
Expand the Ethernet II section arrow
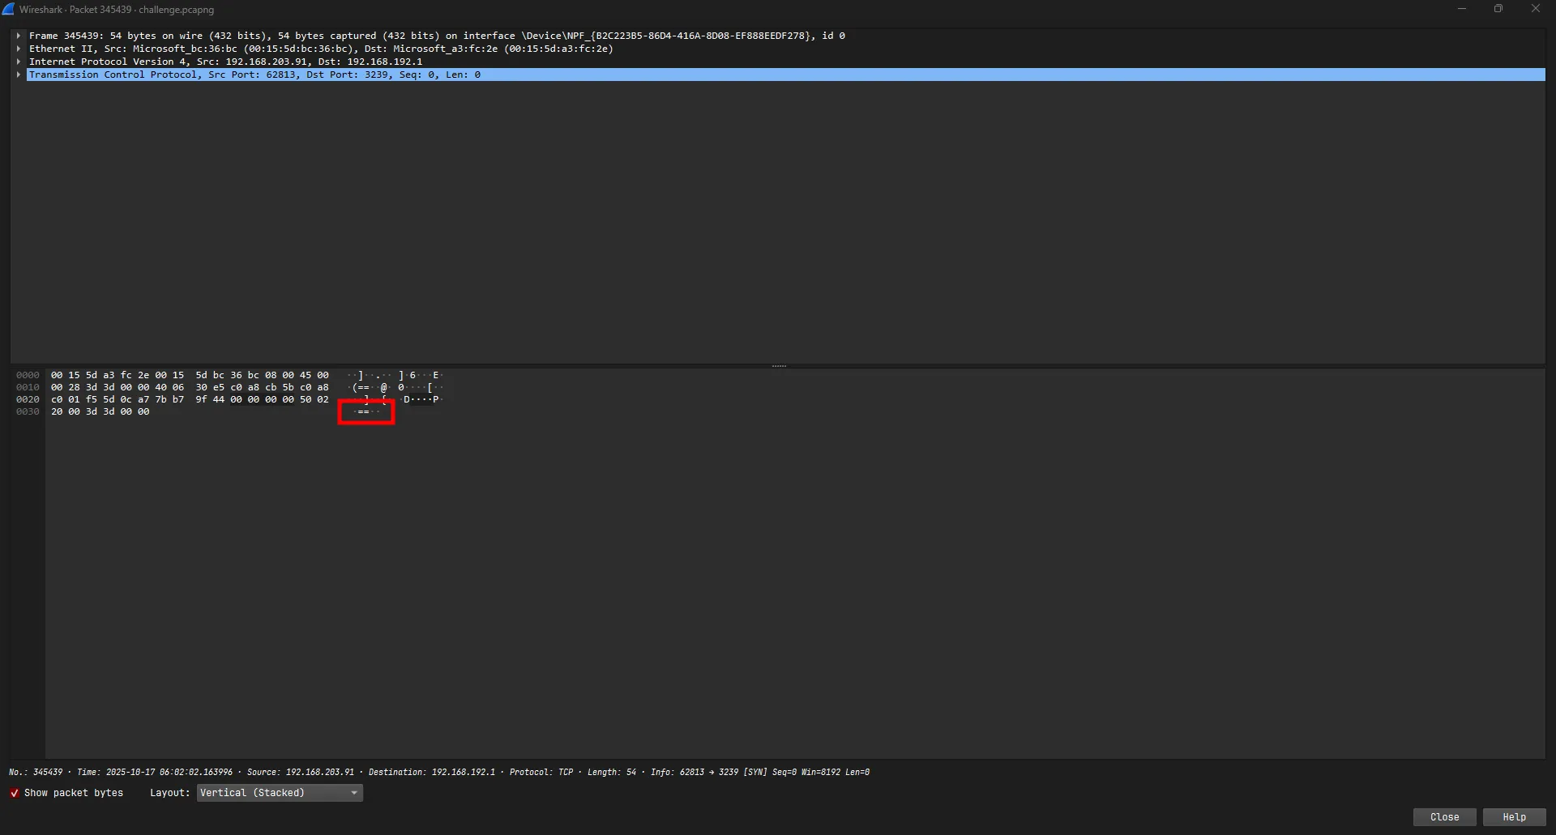18,49
